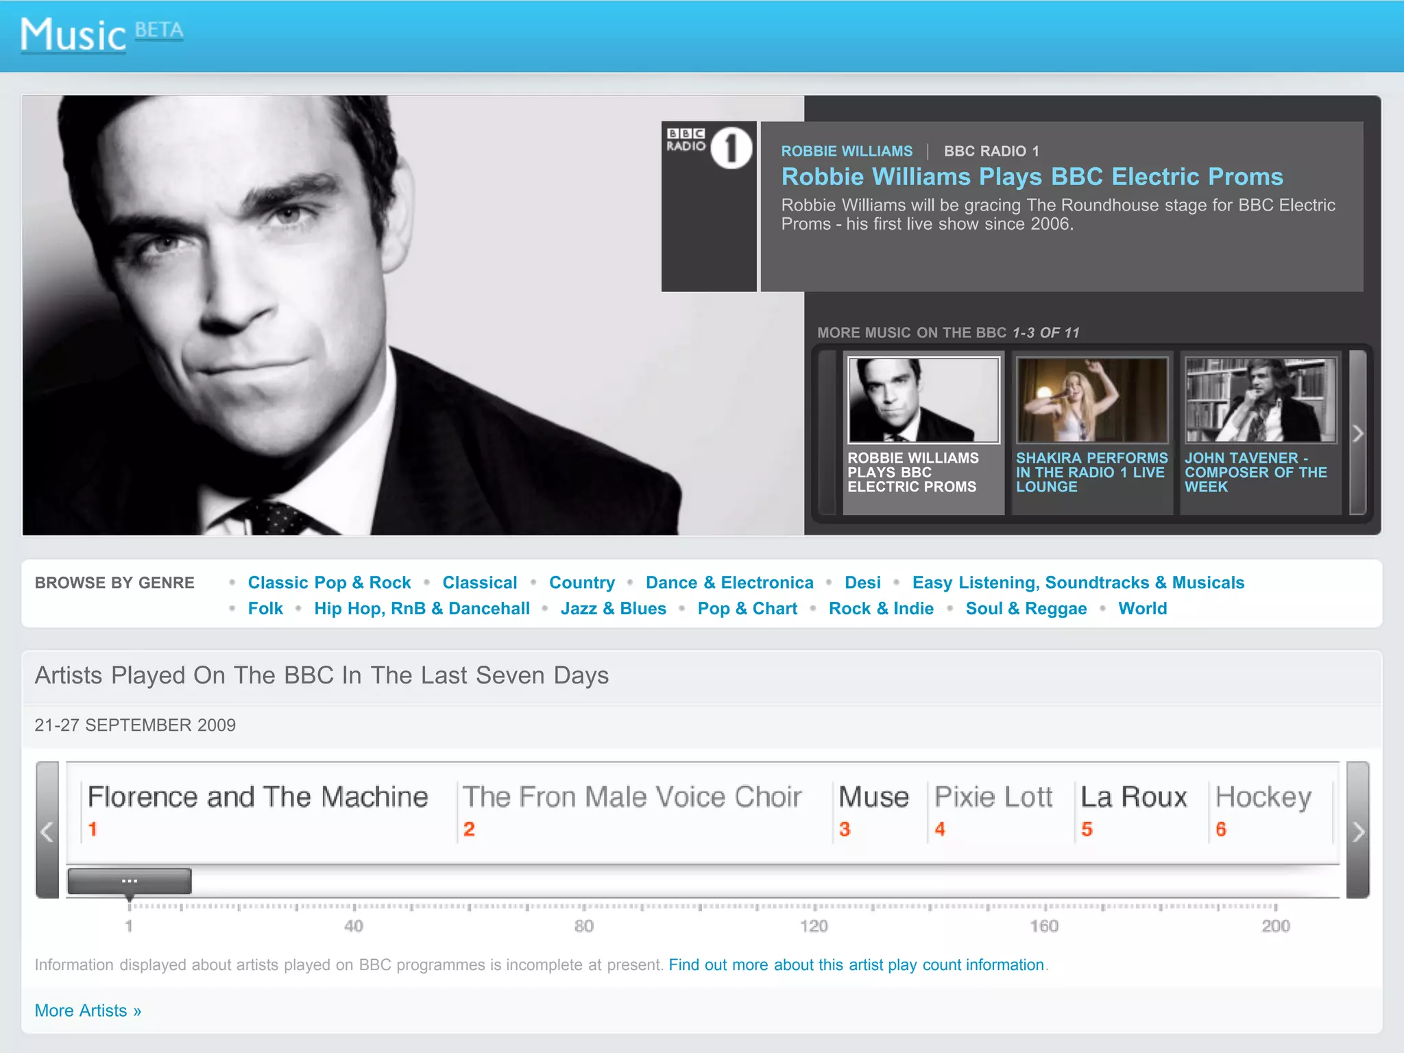Open the artist play count information link
This screenshot has width=1404, height=1053.
(x=856, y=965)
